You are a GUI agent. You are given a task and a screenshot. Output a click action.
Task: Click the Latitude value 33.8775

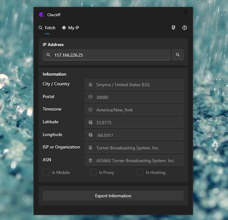pos(134,122)
